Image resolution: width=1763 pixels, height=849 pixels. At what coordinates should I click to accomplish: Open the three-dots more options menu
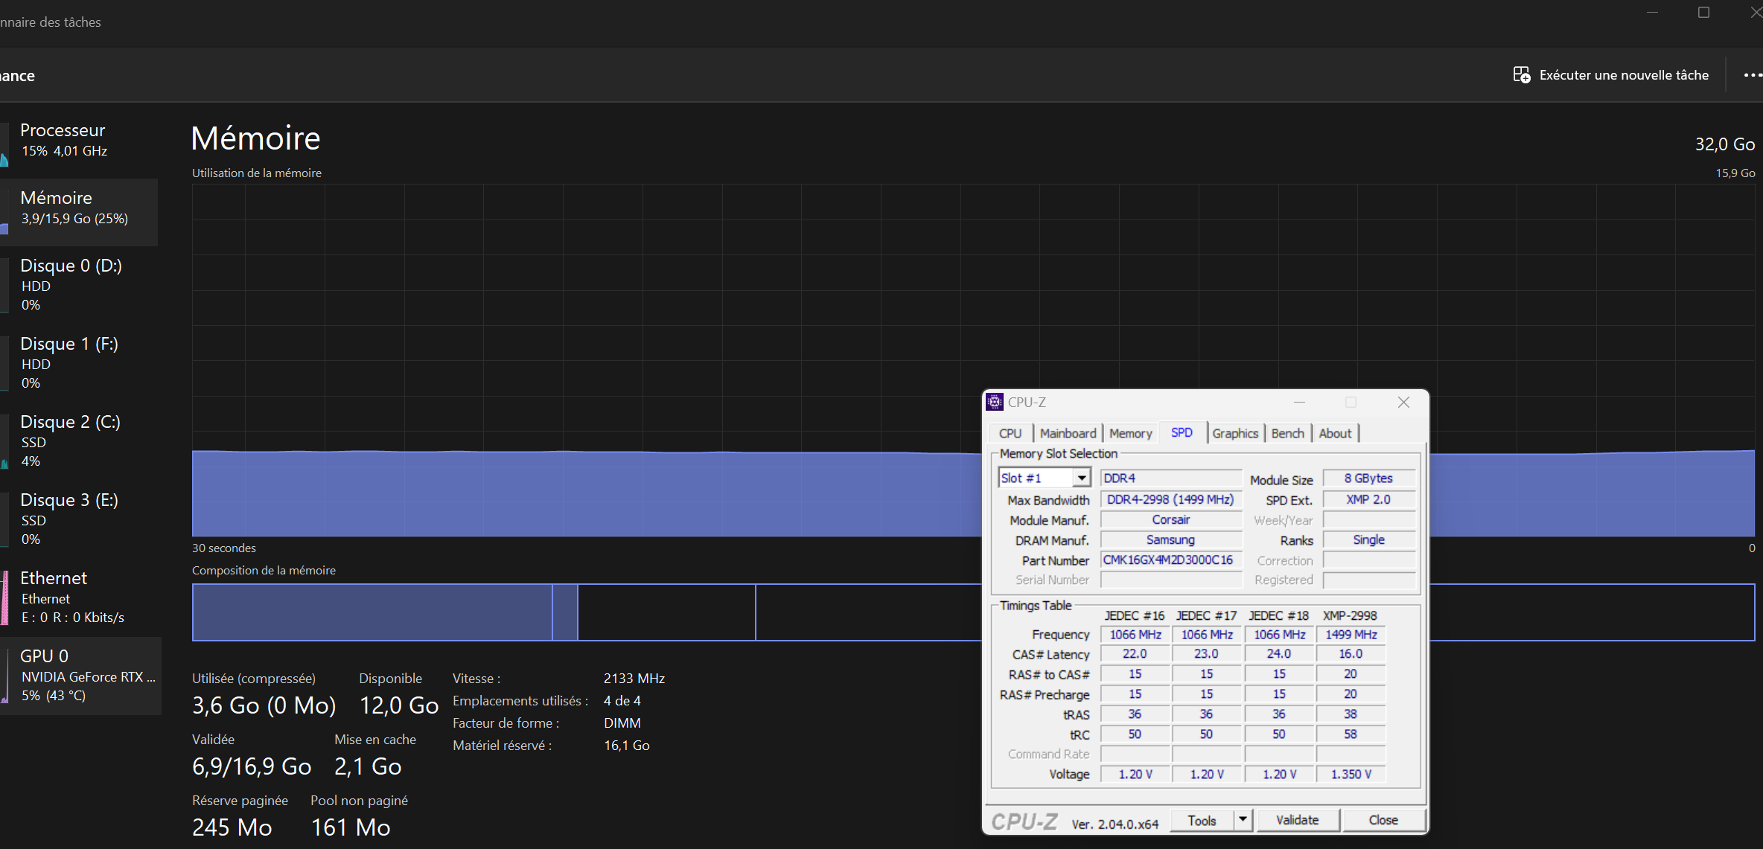(1752, 75)
